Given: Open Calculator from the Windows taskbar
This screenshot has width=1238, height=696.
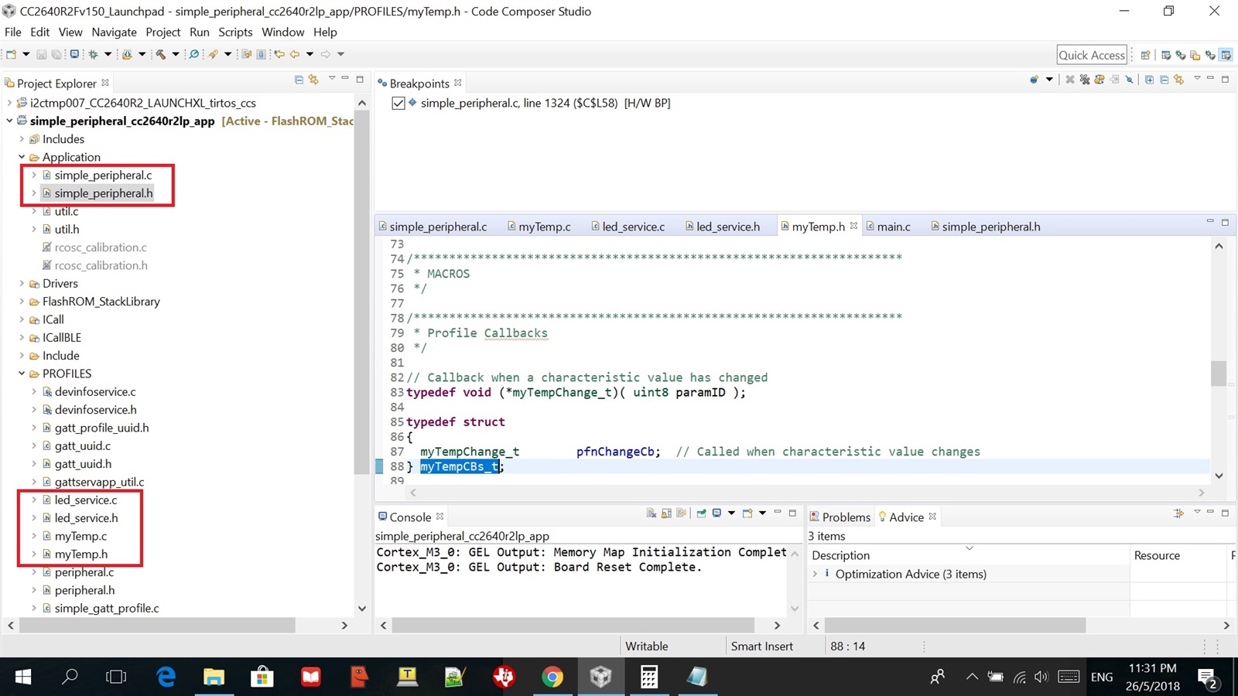Looking at the screenshot, I should coord(648,677).
